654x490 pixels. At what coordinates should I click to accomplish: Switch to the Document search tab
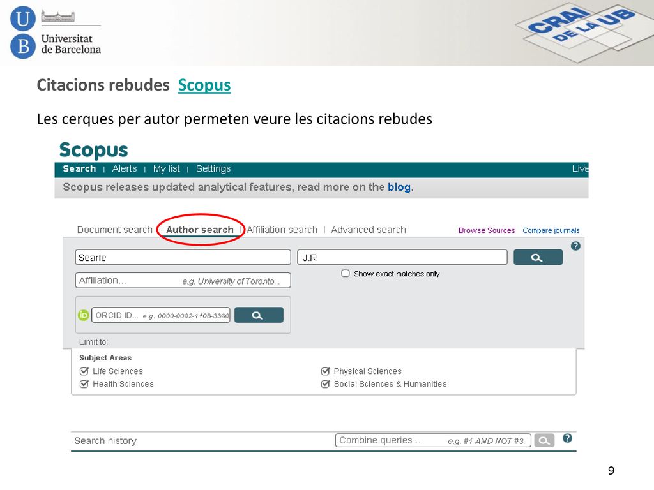pyautogui.click(x=115, y=230)
